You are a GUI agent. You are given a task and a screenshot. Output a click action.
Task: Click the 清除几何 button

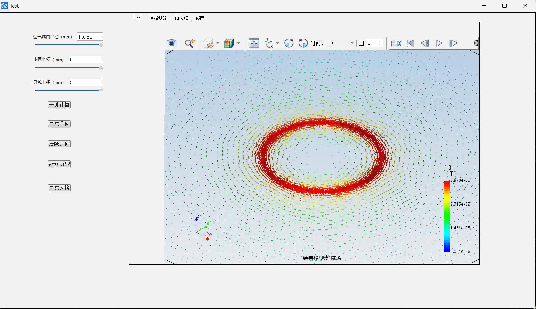(59, 144)
